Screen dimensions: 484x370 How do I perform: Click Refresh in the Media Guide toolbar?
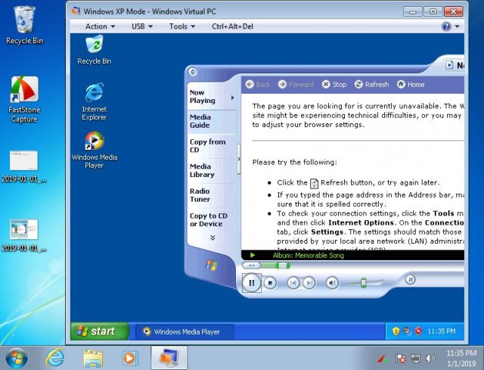click(x=371, y=85)
